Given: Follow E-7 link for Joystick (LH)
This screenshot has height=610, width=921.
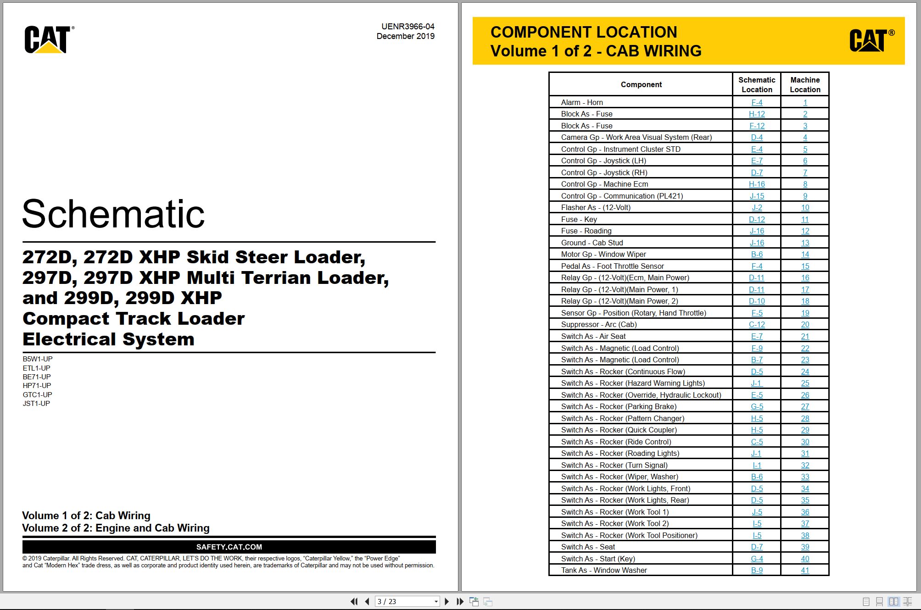Looking at the screenshot, I should tap(757, 161).
